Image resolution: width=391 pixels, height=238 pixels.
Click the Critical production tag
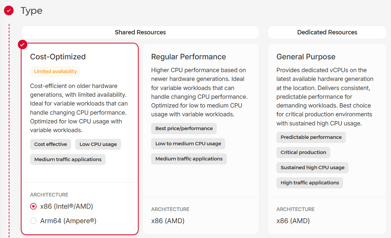point(303,152)
